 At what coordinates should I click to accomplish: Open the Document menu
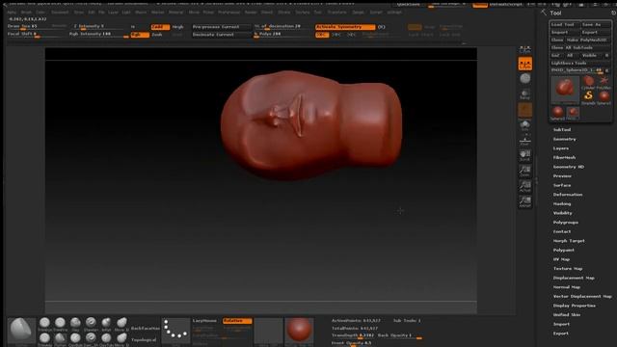coord(60,13)
